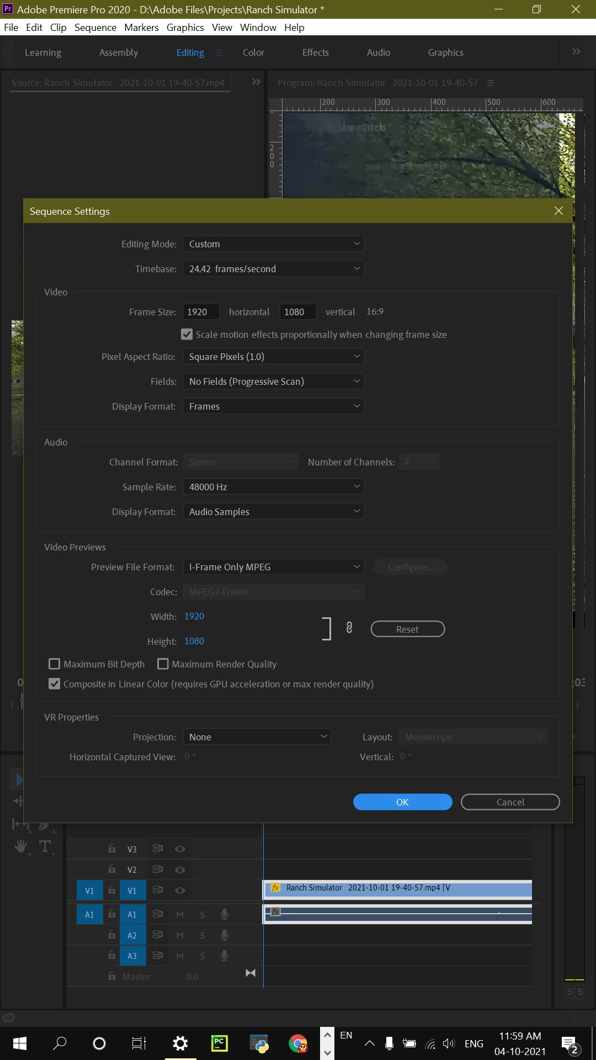Screen dimensions: 596x1060
Task: Open the File menu
Action: 11,27
